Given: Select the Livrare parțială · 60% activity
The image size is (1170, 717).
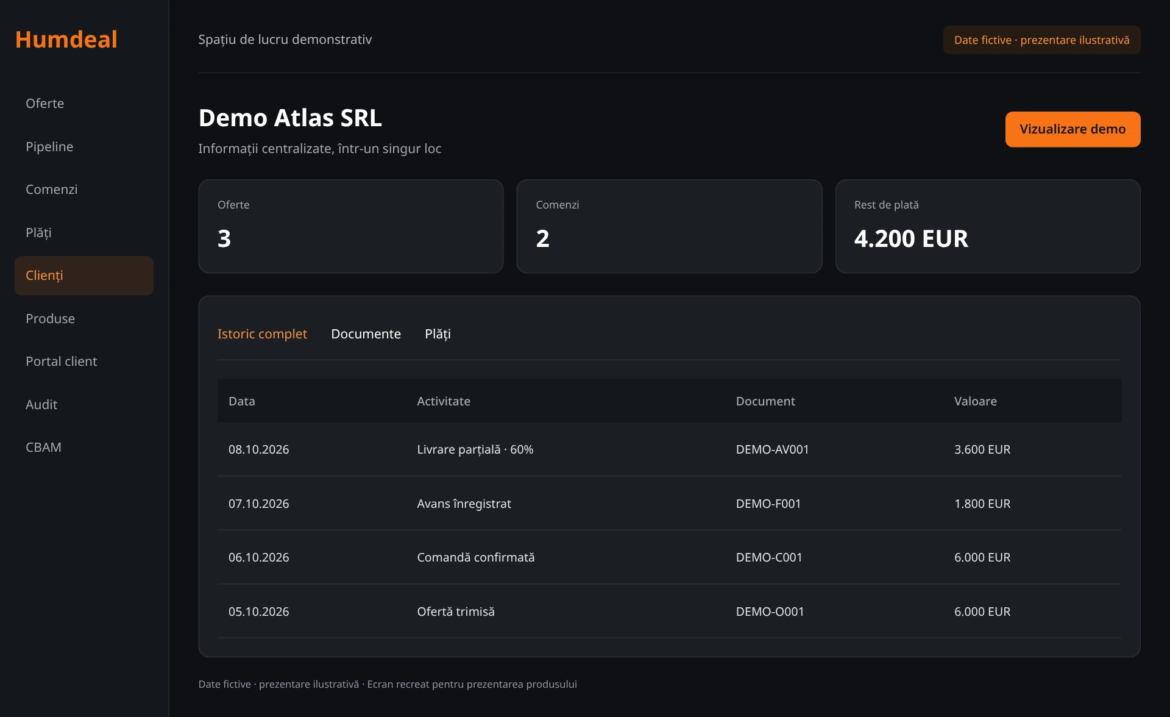Looking at the screenshot, I should pos(475,449).
